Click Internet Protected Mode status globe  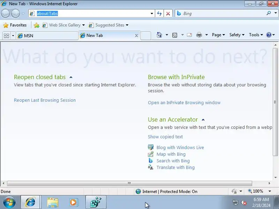pos(138,191)
